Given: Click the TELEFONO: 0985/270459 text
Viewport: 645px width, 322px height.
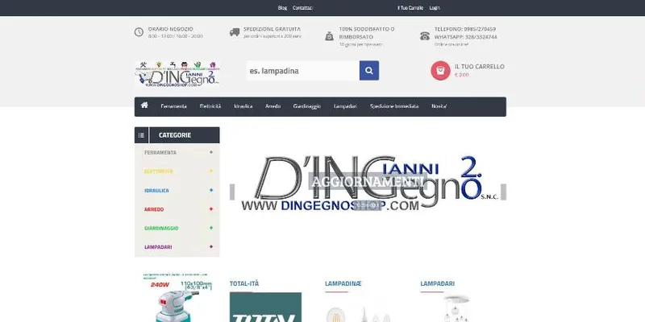Looking at the screenshot, I should 465,29.
